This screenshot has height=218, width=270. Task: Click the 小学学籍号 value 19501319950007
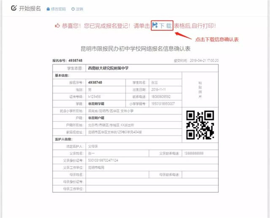click(x=163, y=104)
